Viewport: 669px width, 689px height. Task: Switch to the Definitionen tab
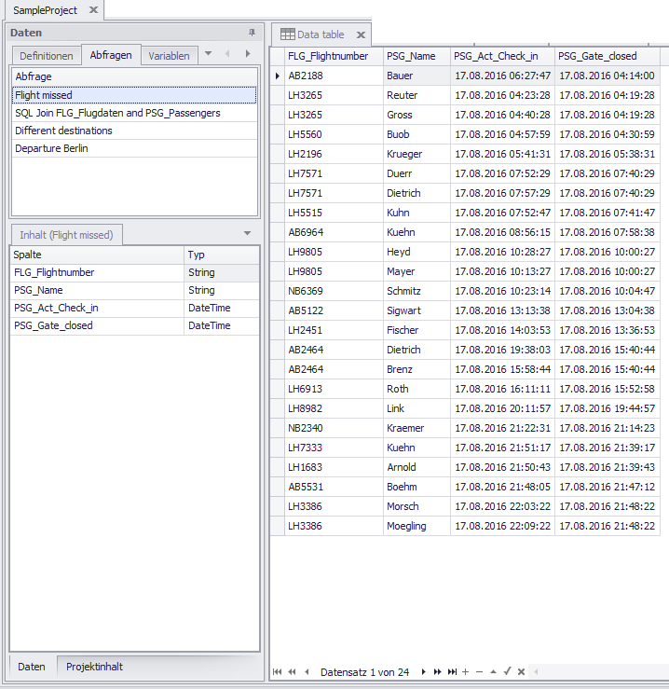(x=47, y=56)
